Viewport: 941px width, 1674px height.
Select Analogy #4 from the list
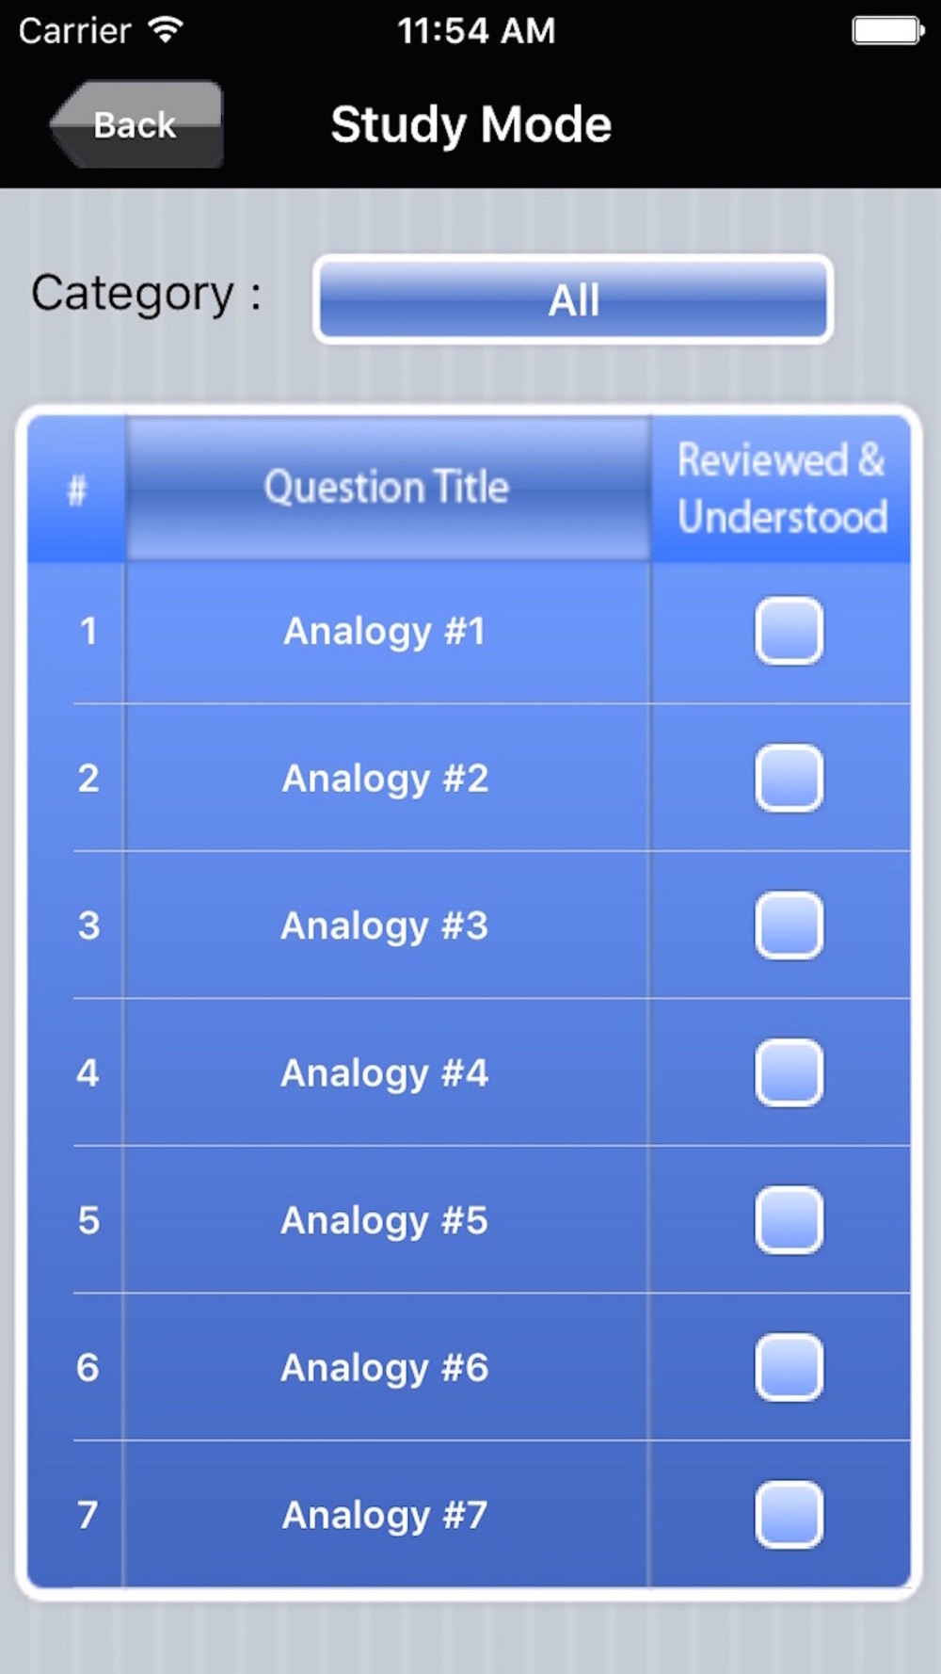385,1073
